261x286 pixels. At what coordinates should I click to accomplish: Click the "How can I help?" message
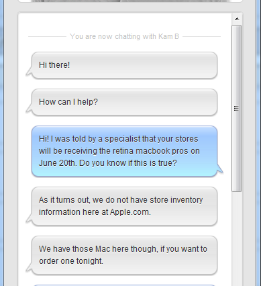pyautogui.click(x=124, y=102)
